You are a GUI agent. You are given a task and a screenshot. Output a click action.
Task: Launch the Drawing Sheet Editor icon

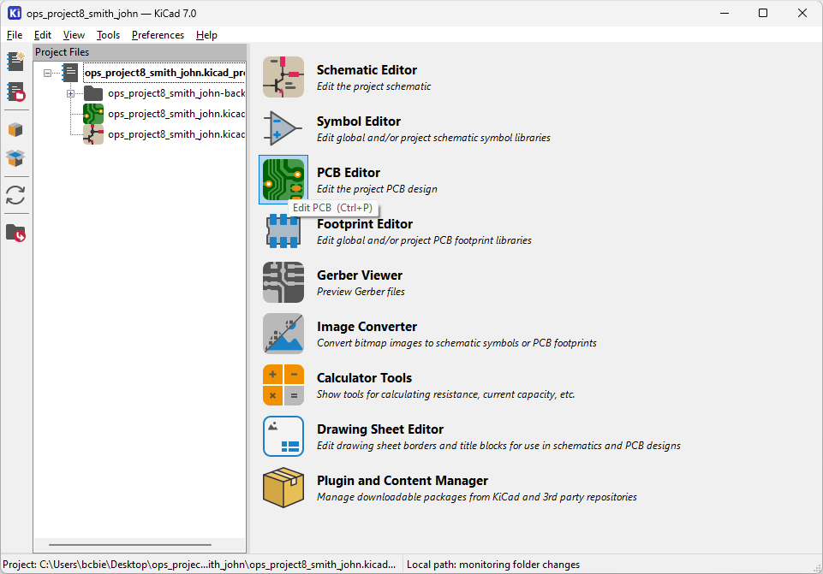click(283, 436)
